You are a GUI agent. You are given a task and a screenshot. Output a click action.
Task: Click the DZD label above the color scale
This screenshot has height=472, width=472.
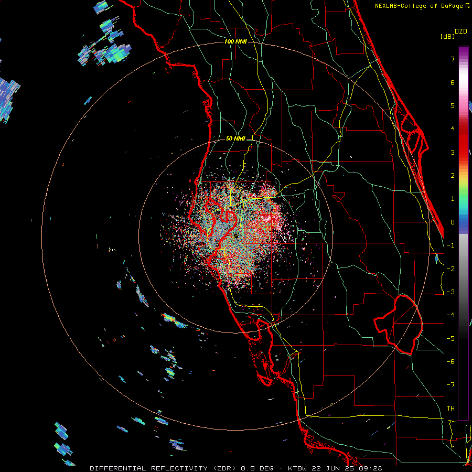[461, 31]
